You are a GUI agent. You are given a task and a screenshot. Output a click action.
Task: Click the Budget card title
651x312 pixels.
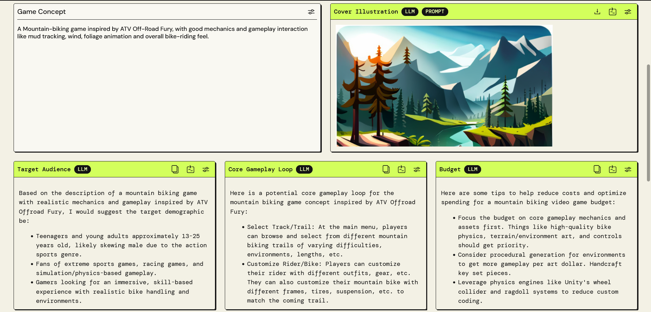tap(450, 169)
